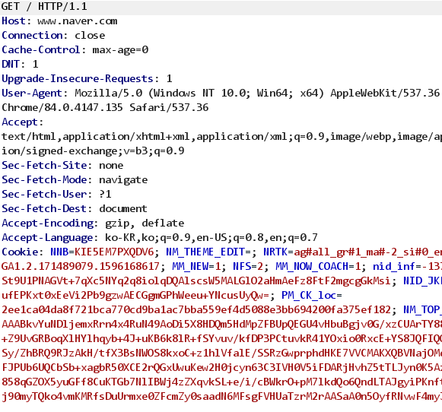Click the Chrome/84.0.4147.135 version text
The image size is (442, 412).
click(62, 107)
